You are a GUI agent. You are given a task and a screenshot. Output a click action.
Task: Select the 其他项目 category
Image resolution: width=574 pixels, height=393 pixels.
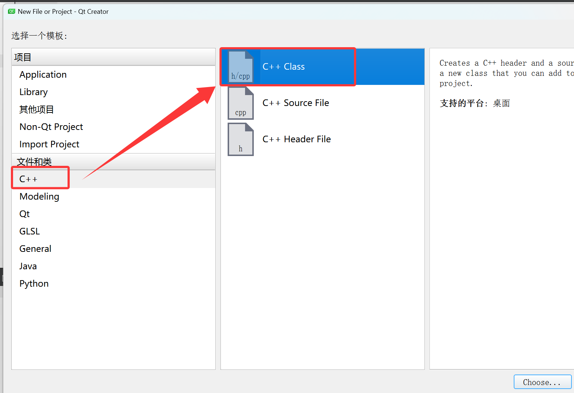[x=114, y=110]
